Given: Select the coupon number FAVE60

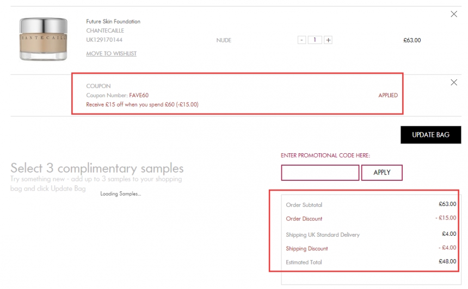Looking at the screenshot, I should point(139,96).
